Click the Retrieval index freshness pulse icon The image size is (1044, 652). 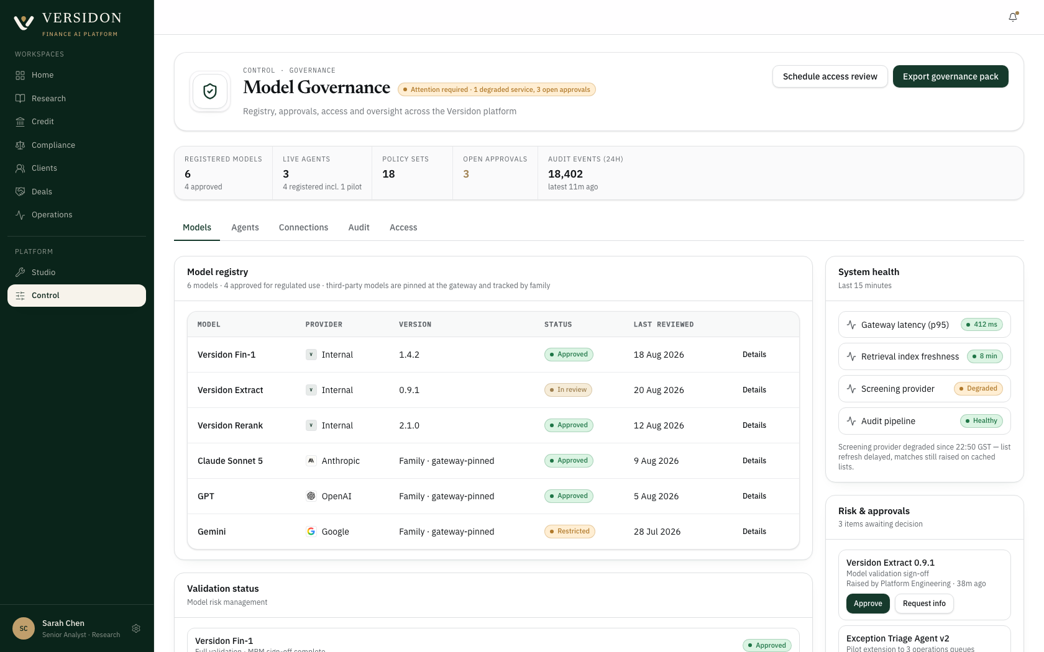tap(851, 356)
